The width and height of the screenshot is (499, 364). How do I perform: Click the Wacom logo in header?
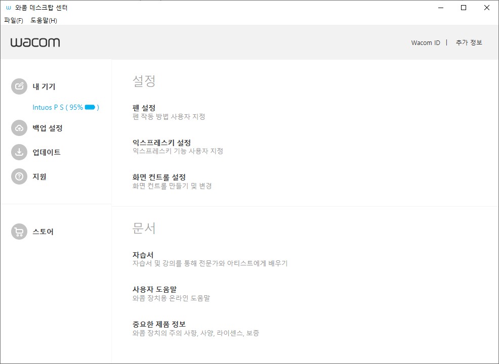35,42
